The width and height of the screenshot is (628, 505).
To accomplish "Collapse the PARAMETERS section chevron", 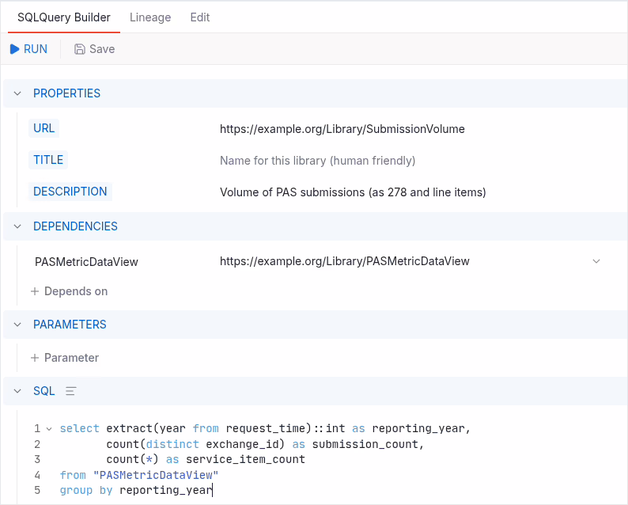I will pos(17,325).
